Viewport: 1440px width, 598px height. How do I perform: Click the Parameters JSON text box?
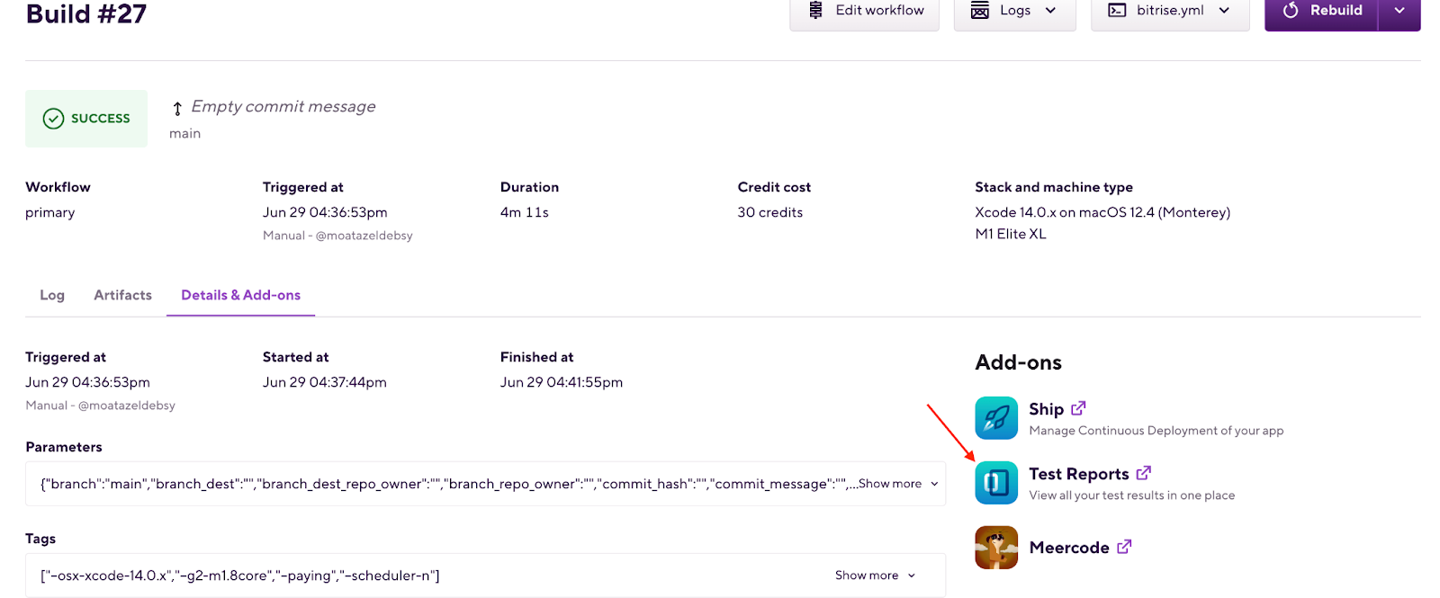[485, 484]
